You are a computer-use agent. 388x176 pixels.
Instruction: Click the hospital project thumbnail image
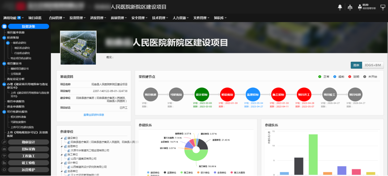pos(78,48)
